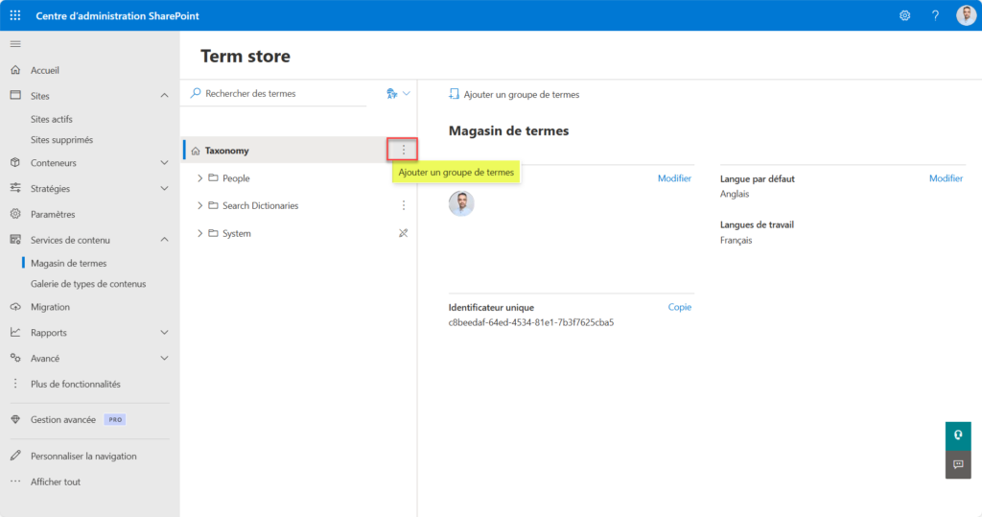The image size is (982, 517).
Task: Click the feedback chat icon button
Action: pyautogui.click(x=957, y=464)
